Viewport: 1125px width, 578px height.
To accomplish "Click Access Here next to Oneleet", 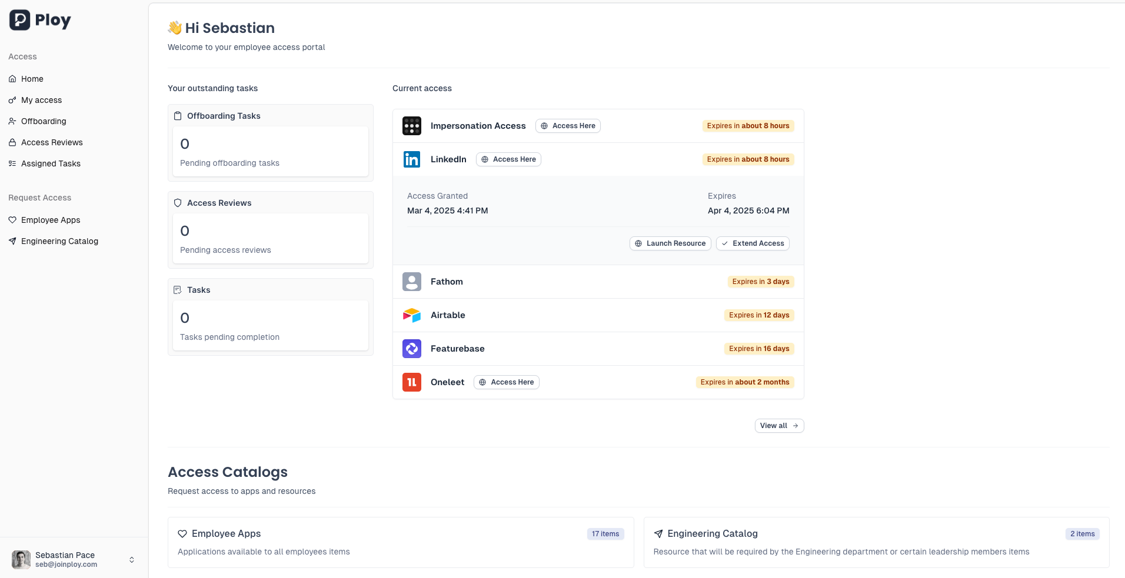I will [x=507, y=382].
